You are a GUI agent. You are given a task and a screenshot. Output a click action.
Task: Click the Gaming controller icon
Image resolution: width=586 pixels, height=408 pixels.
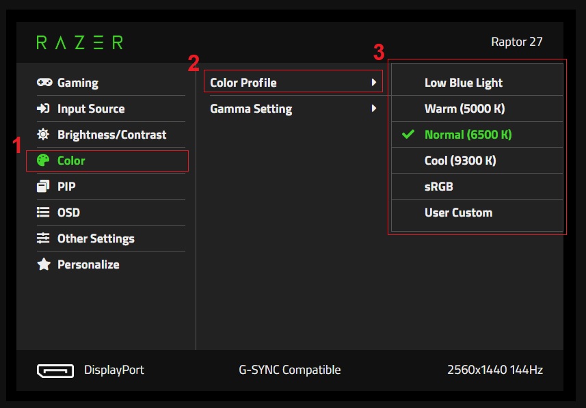pyautogui.click(x=44, y=82)
